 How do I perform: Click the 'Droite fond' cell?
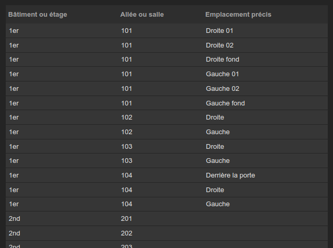pyautogui.click(x=223, y=60)
